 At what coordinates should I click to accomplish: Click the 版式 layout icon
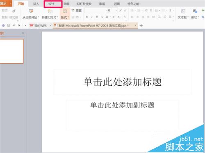pos(65,11)
